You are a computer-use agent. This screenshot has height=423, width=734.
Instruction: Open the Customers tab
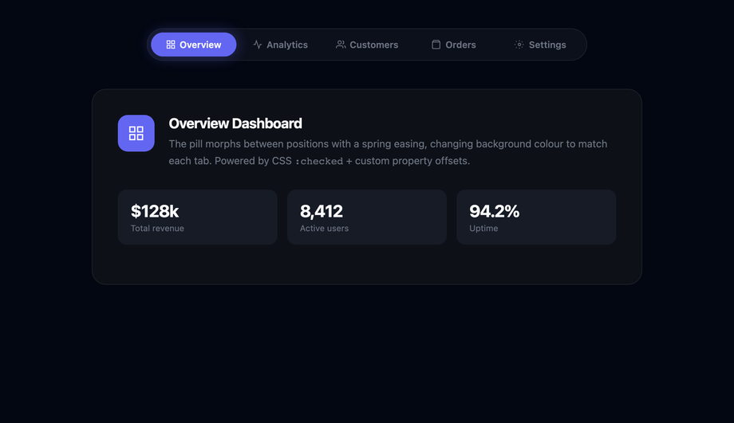pyautogui.click(x=367, y=45)
